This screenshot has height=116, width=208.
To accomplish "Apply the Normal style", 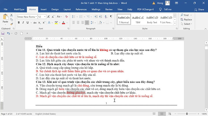I will point(124,19).
